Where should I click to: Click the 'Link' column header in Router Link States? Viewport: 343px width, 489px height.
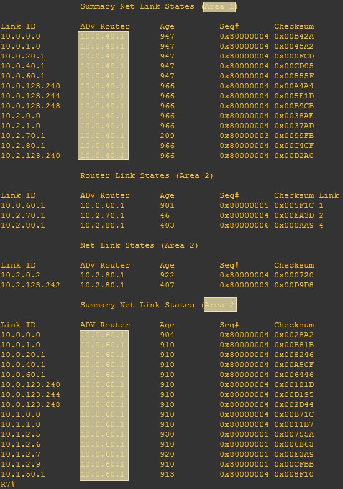tap(329, 195)
